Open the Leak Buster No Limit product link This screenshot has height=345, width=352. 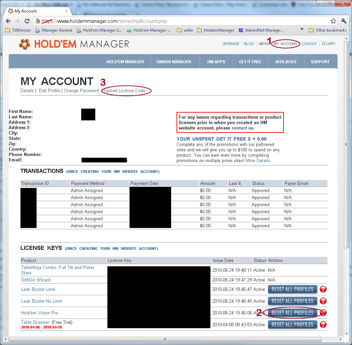42,301
